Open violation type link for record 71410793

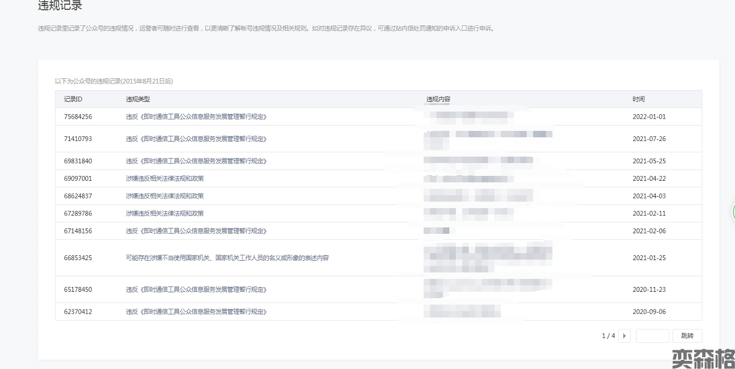click(x=196, y=139)
